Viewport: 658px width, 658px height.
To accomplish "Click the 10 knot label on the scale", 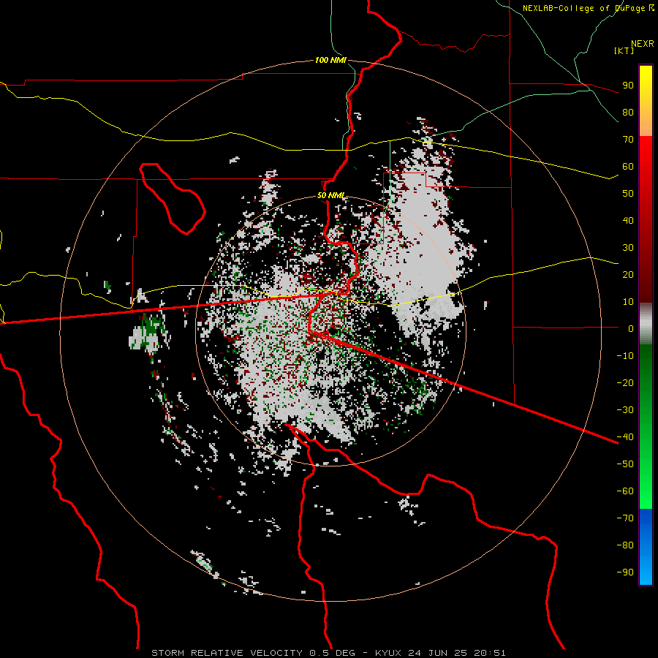I will 628,302.
